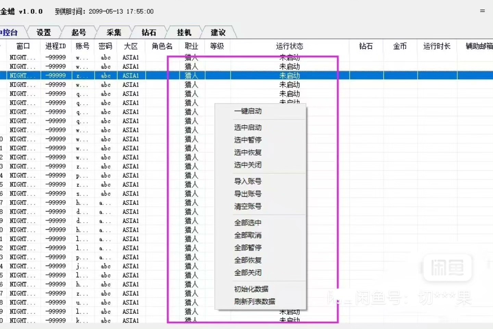Click the 密码 column header
The width and height of the screenshot is (493, 329).
(105, 46)
